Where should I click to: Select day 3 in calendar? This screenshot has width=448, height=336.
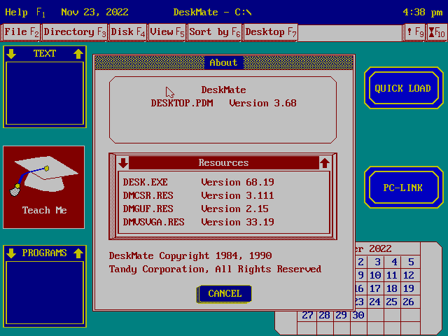pos(376,262)
